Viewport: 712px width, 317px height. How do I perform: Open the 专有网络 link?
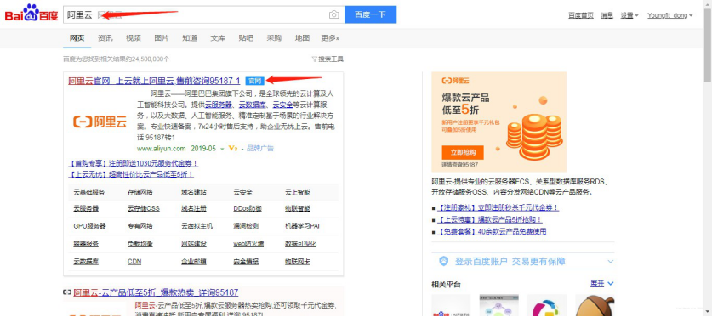[x=140, y=226]
